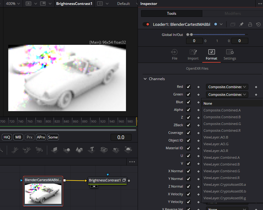This screenshot has width=263, height=210.
Task: Click the Global In/Out range slider
Action: 217,35
